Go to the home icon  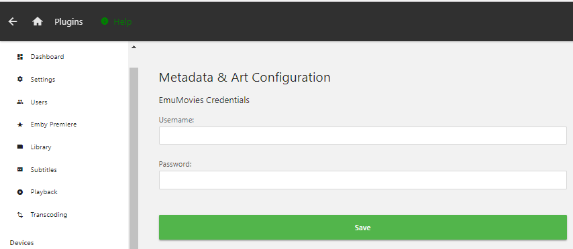click(38, 22)
